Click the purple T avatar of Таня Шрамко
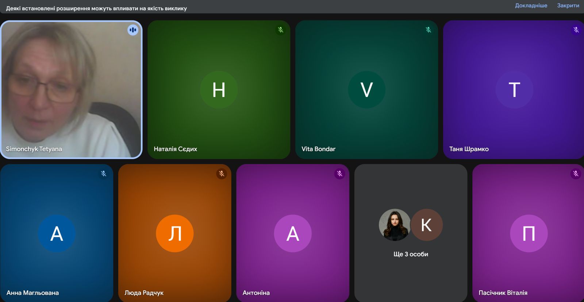The image size is (584, 302). (x=514, y=90)
